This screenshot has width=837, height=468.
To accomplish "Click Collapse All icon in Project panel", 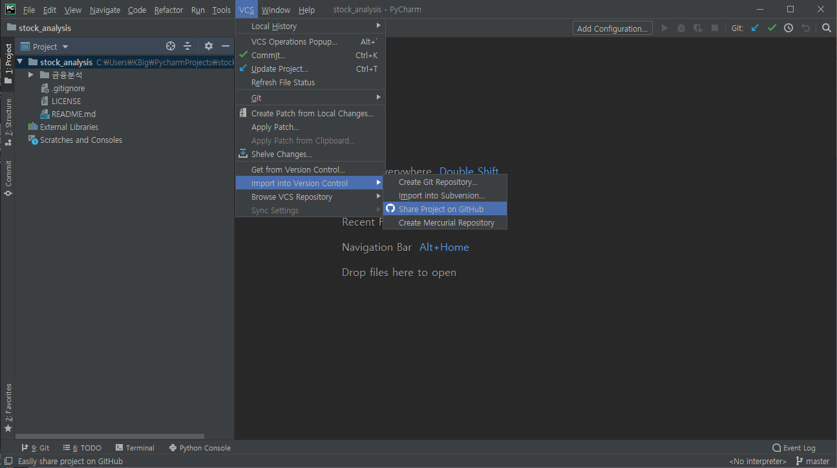I will [x=187, y=46].
